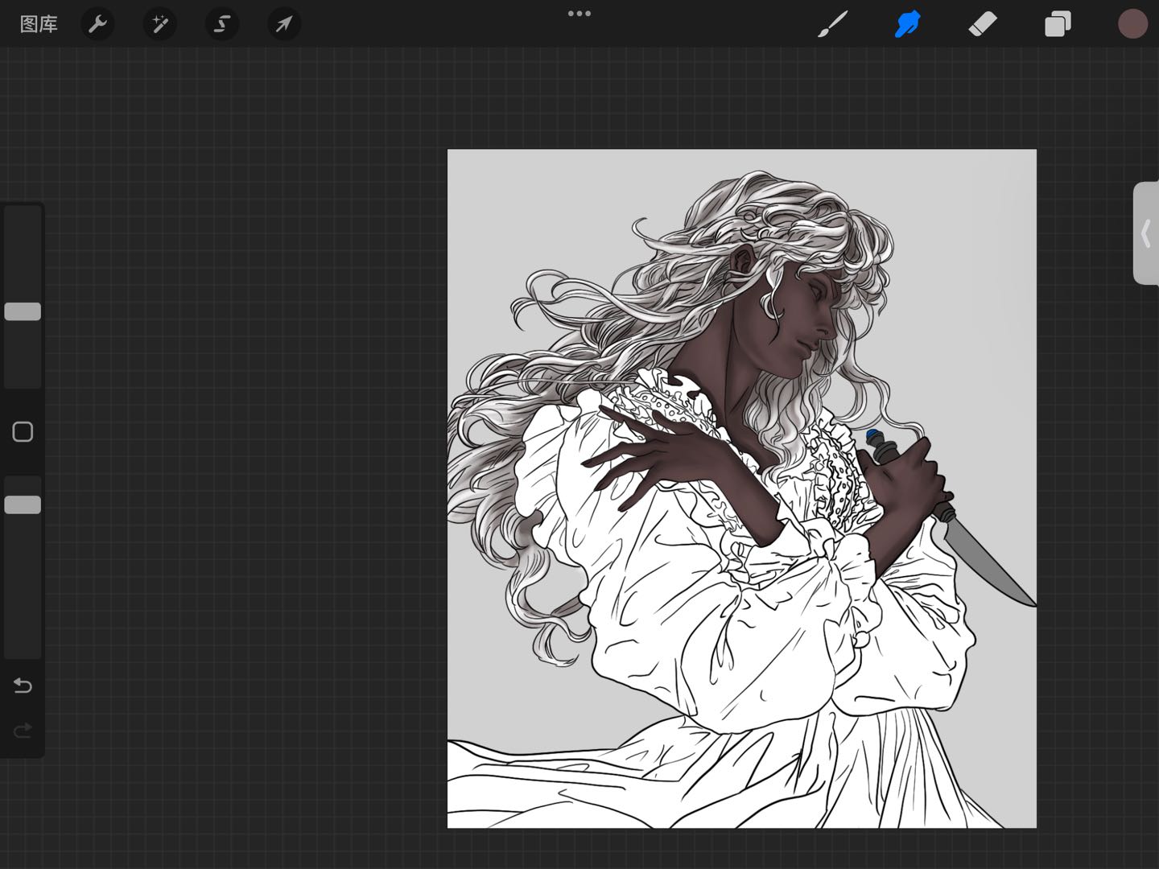1159x869 pixels.
Task: Tap the three-dot menu at top center
Action: (x=579, y=14)
